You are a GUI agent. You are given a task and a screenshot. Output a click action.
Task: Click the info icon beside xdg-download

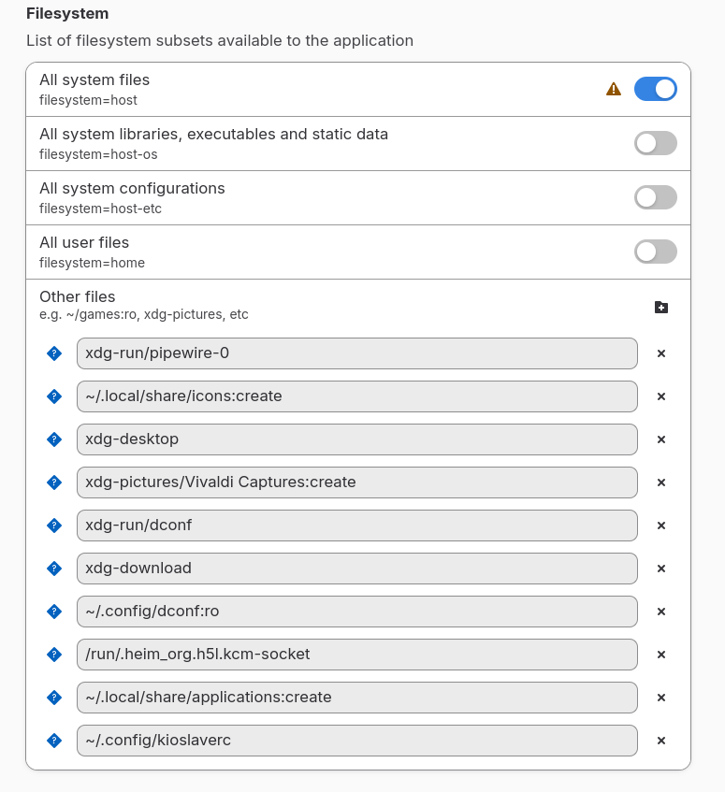click(54, 569)
